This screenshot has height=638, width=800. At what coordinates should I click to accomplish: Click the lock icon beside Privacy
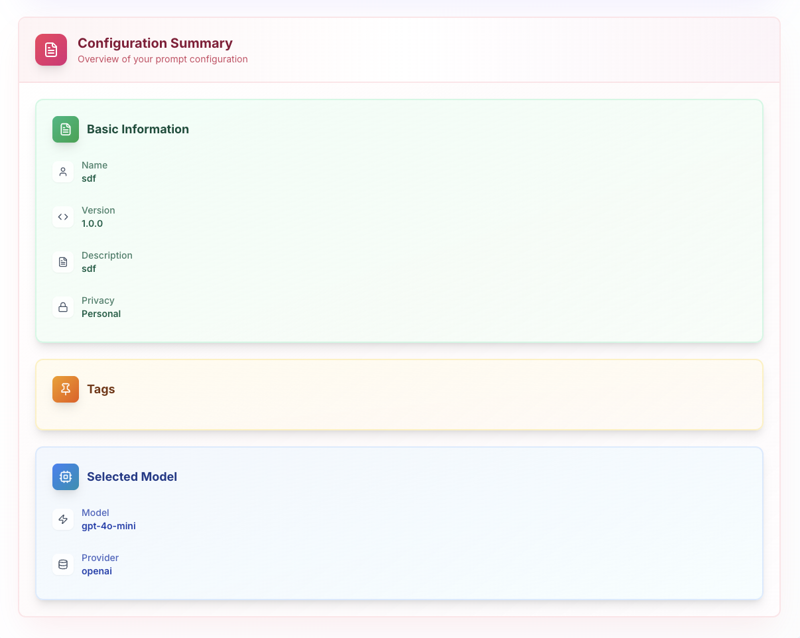pos(63,307)
